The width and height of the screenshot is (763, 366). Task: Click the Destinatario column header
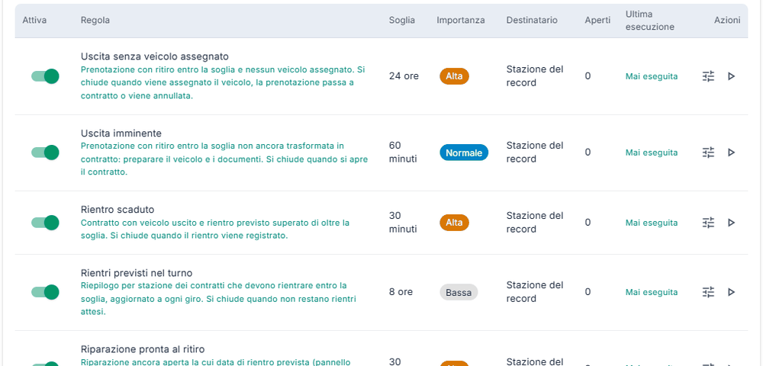(x=532, y=21)
